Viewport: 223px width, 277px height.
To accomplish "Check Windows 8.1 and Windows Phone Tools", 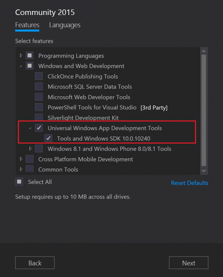I will tap(39, 148).
